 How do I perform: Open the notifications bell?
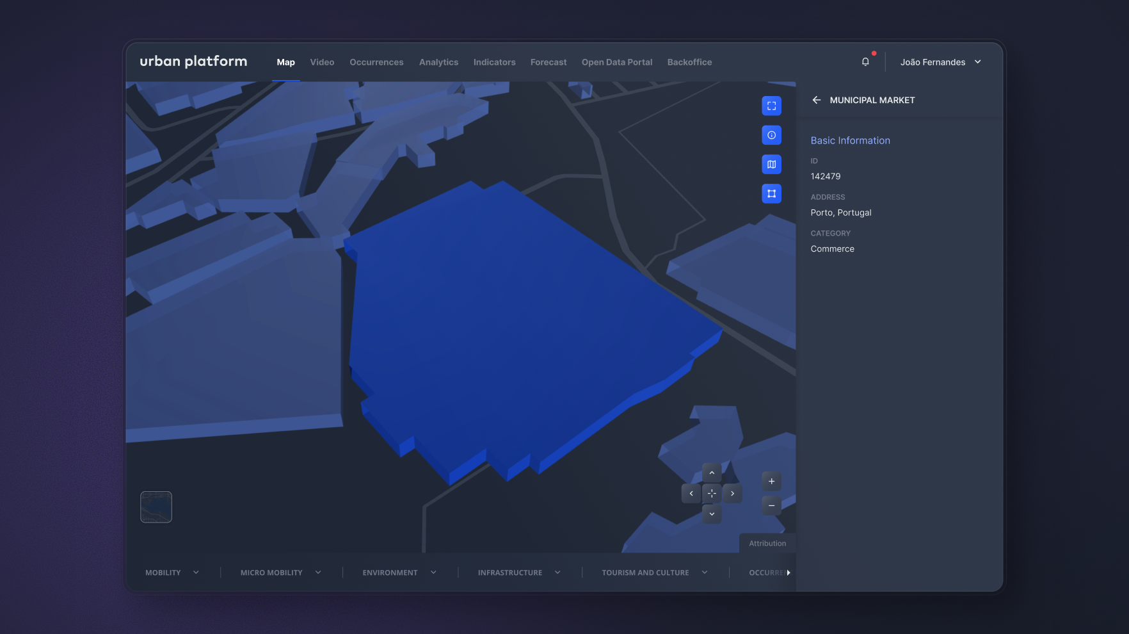(865, 62)
